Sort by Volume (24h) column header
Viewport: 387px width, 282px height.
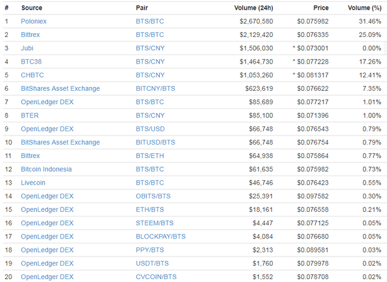point(254,8)
